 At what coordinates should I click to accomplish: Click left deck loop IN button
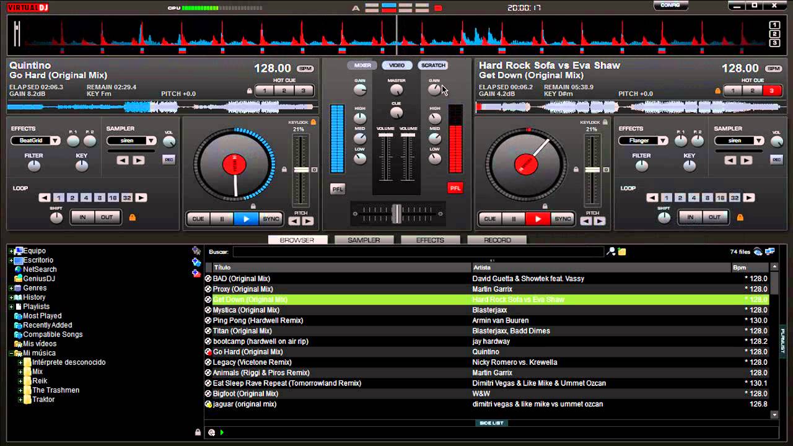(82, 217)
